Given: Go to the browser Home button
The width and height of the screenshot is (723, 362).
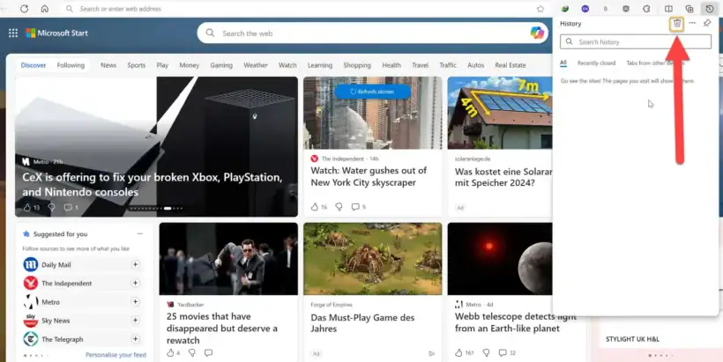Looking at the screenshot, I should click(44, 9).
